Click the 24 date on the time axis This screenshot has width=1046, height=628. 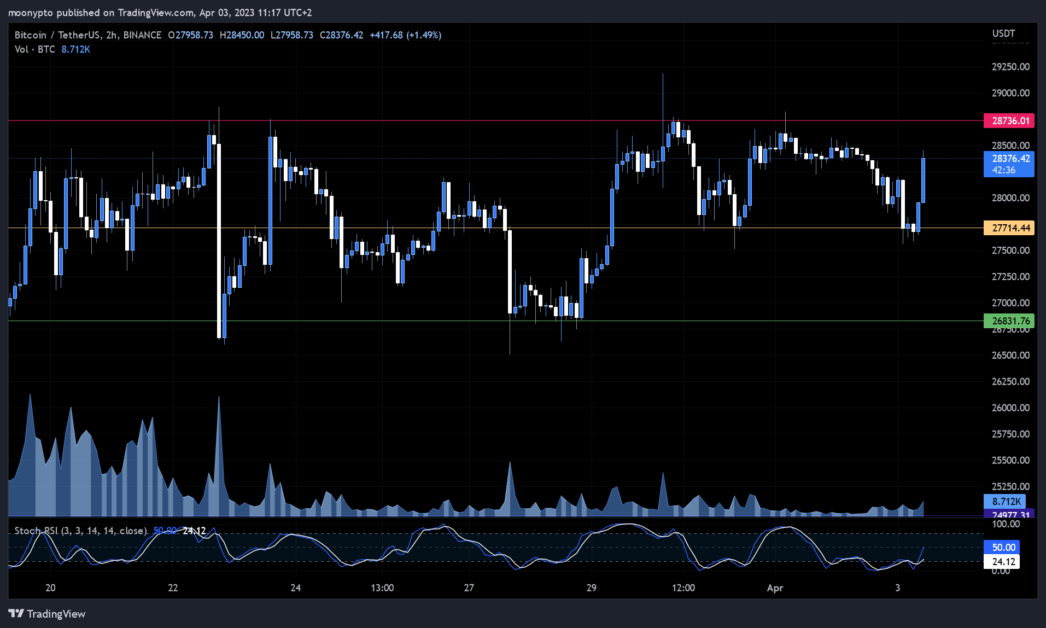(x=295, y=588)
